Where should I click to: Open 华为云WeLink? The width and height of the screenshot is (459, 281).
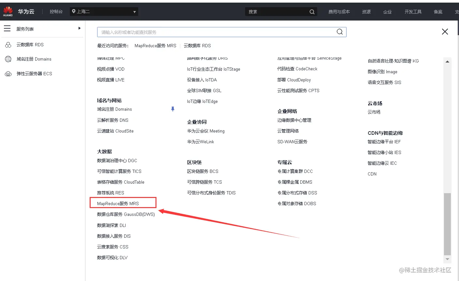[x=200, y=142]
